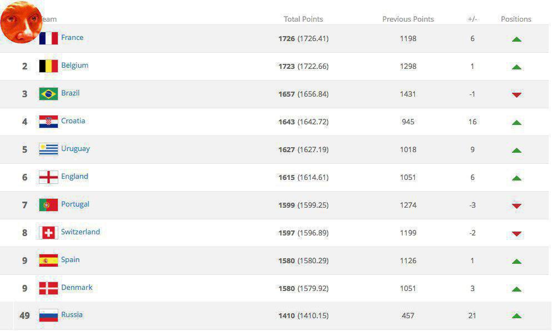Click the +/- column header
Screen dimensions: 552x331
(x=473, y=19)
